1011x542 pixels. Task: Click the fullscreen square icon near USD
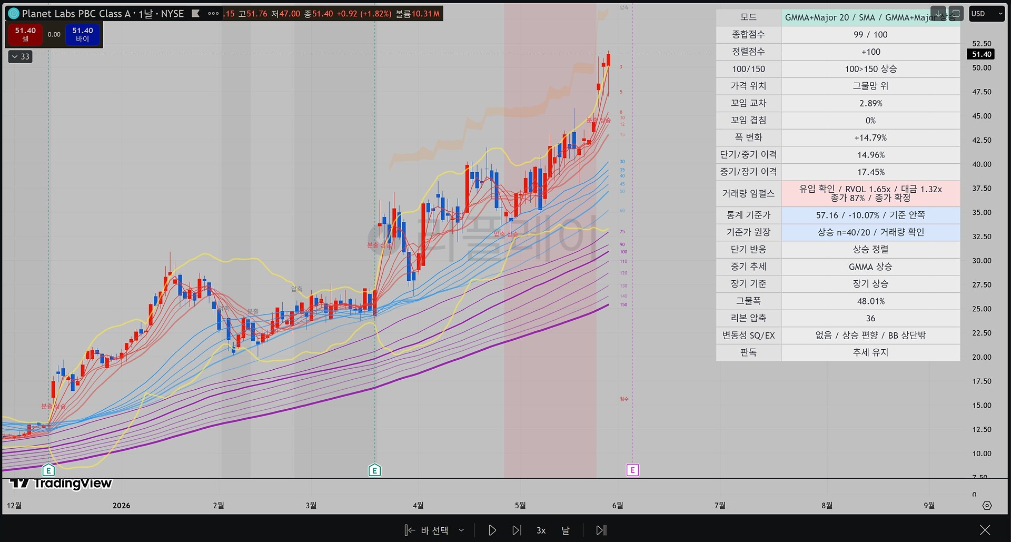coord(956,13)
